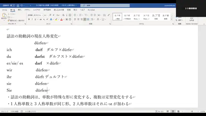Click the language indicator in status bar
206x116 pixels.
(31, 111)
